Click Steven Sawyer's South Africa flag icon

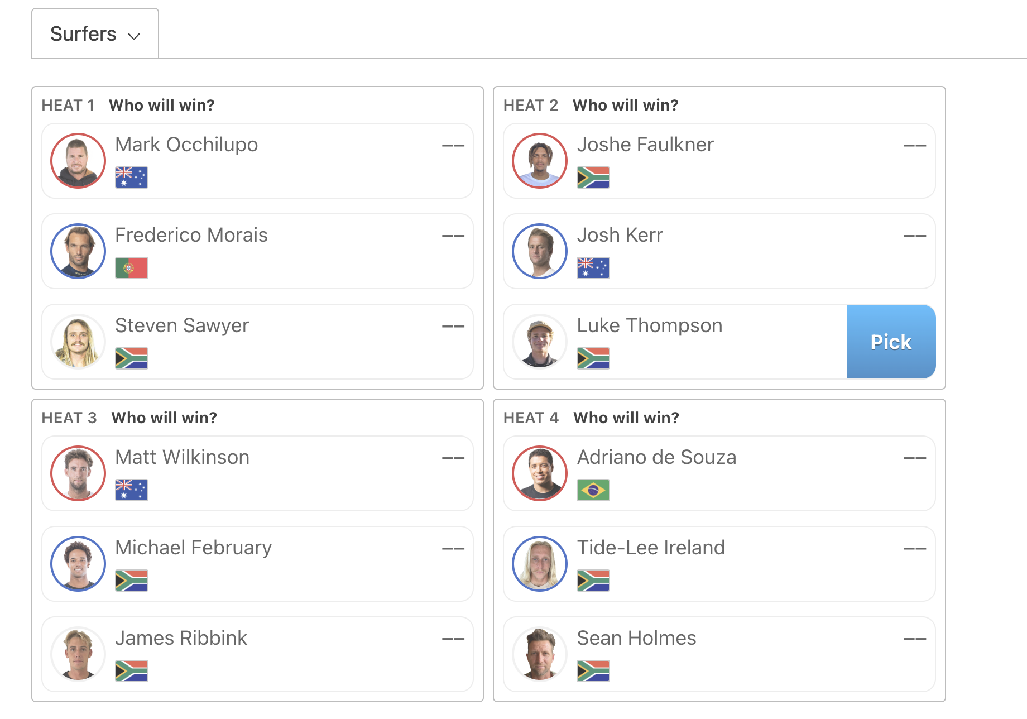[132, 358]
